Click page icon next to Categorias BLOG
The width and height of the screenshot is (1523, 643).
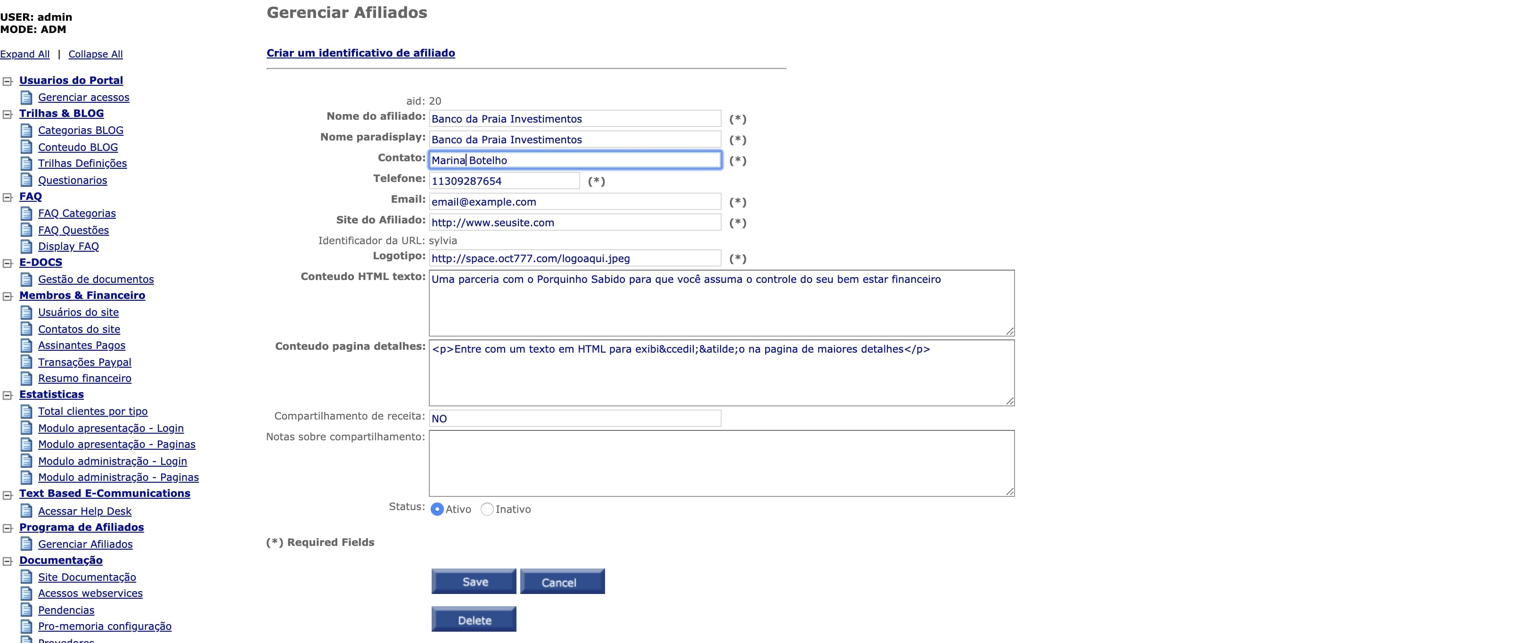(x=26, y=130)
